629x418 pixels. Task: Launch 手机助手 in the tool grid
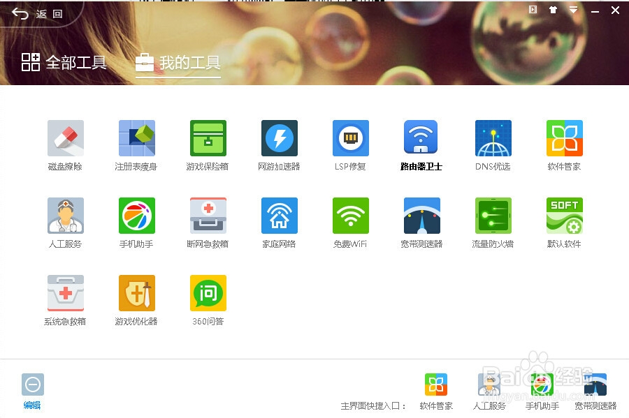137,216
